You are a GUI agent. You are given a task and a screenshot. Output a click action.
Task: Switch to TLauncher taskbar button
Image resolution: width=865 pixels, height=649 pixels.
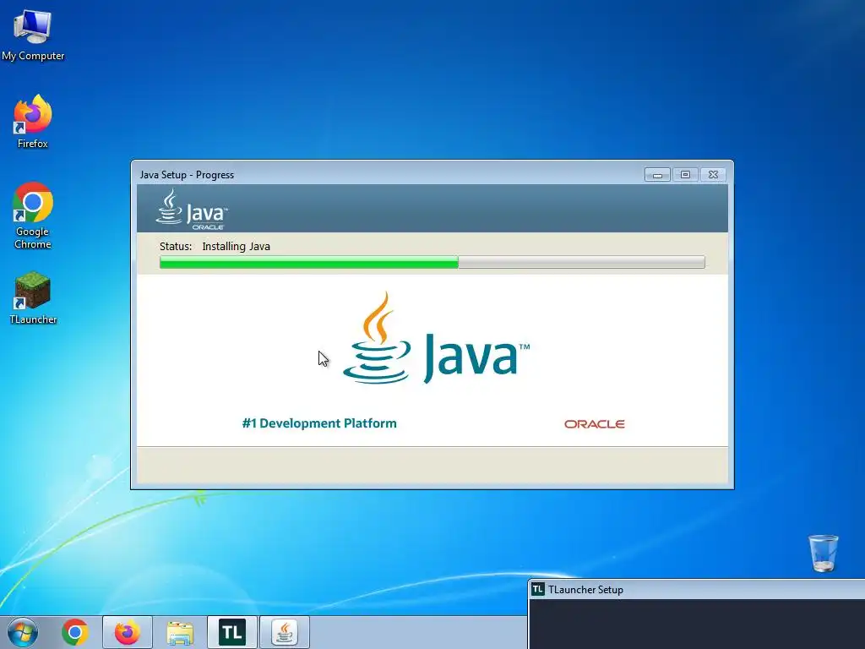click(232, 632)
